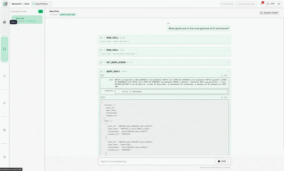Click the checkmark on GET_GRAPH_SCHEMA card

click(104, 62)
